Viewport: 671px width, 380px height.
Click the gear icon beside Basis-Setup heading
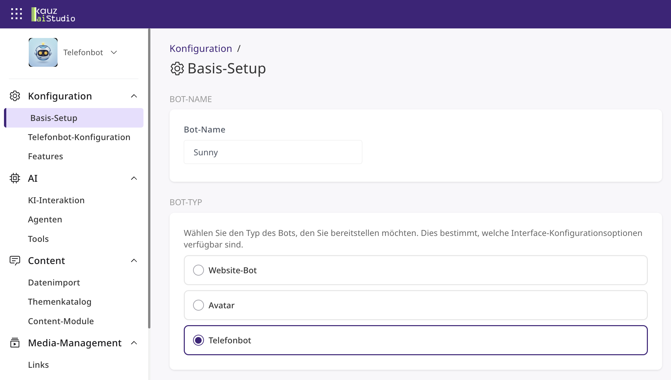(177, 68)
